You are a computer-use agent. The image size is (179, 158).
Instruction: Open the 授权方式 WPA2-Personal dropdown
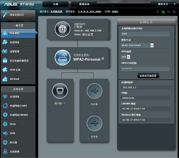click(137, 45)
